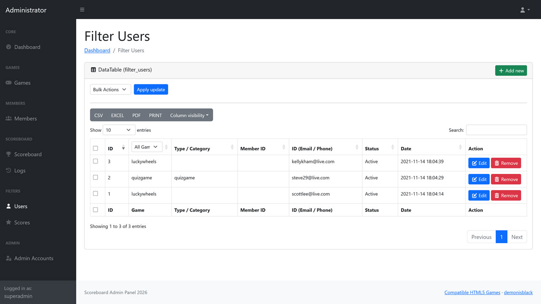
Task: Click the Scores star icon in sidebar
Action: (x=8, y=223)
